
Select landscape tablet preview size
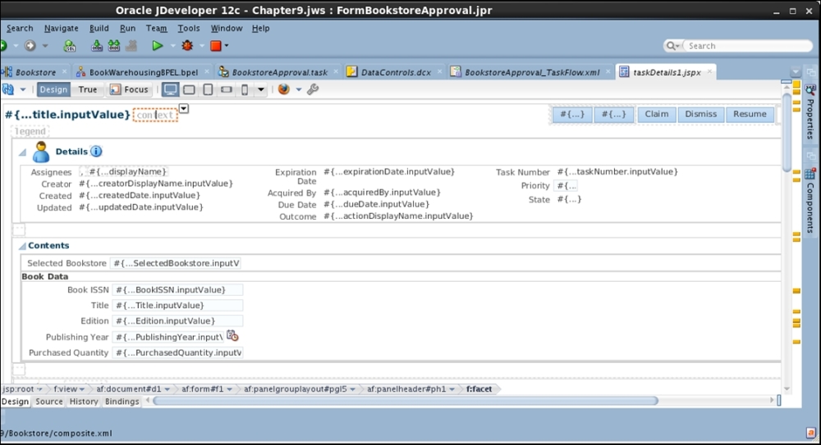(x=189, y=89)
